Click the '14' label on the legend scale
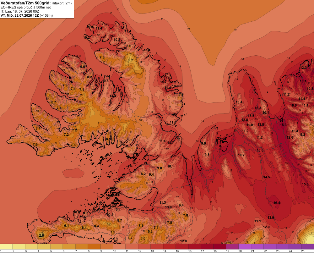Screen dimensions: 314x253 click(165, 251)
